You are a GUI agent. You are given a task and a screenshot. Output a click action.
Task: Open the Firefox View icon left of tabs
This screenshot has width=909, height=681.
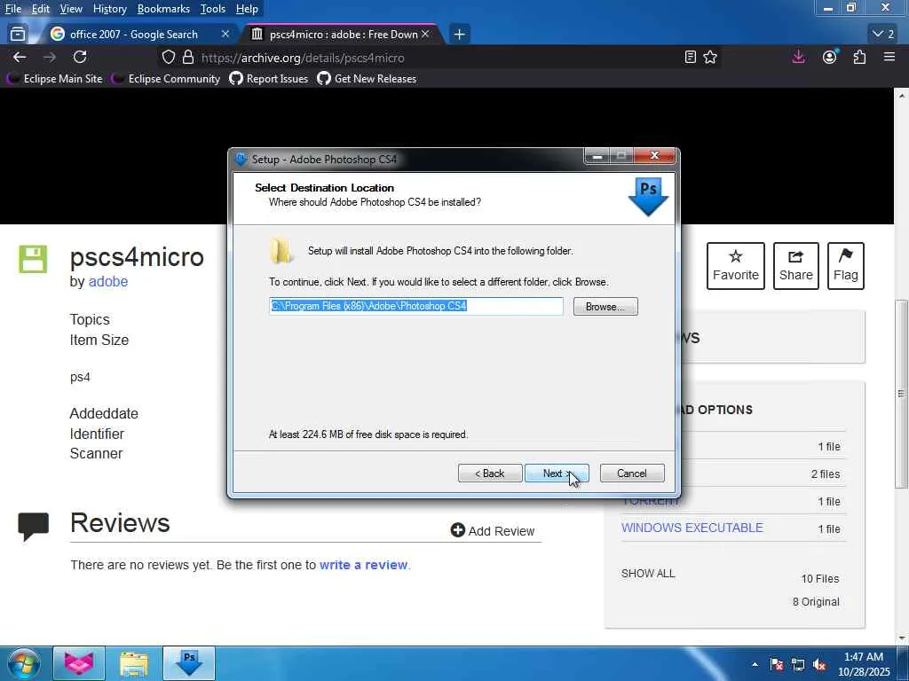pos(18,35)
